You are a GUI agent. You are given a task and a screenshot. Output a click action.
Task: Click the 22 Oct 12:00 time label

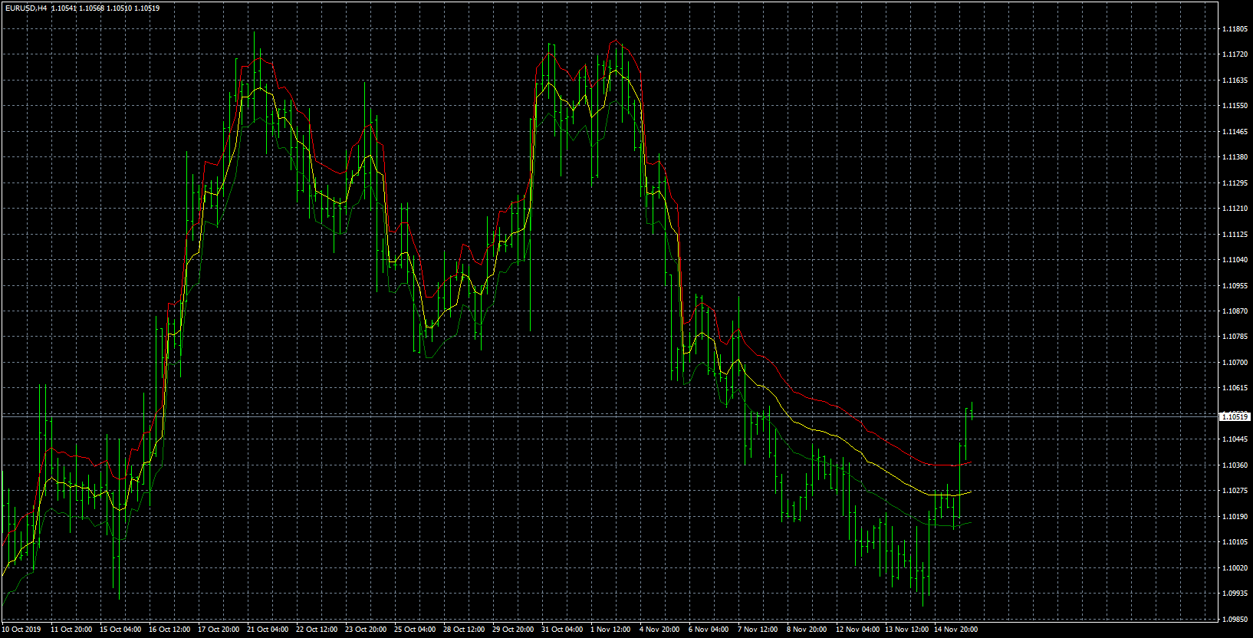click(x=317, y=630)
